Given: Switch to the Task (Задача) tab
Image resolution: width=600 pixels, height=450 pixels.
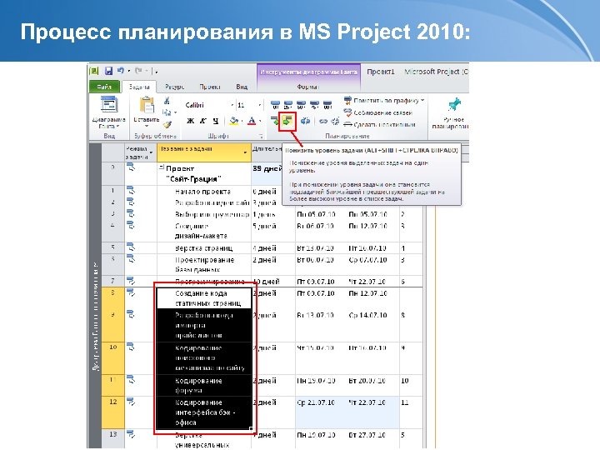Looking at the screenshot, I should pos(139,87).
